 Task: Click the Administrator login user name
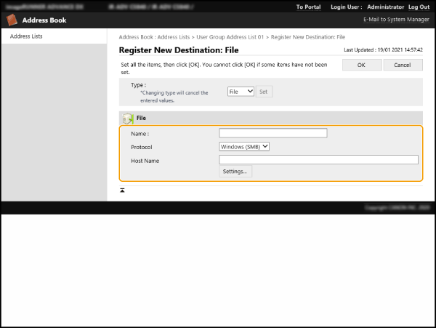(x=384, y=7)
